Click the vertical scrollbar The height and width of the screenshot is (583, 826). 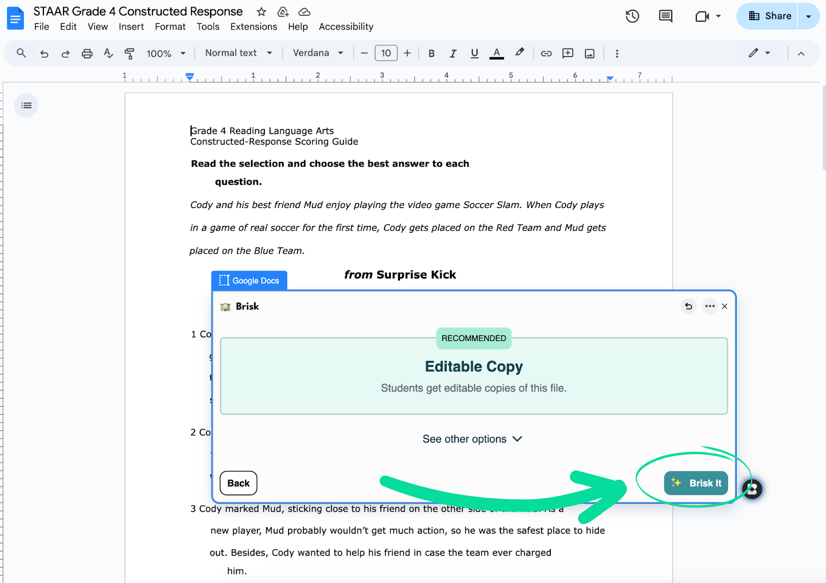[823, 127]
